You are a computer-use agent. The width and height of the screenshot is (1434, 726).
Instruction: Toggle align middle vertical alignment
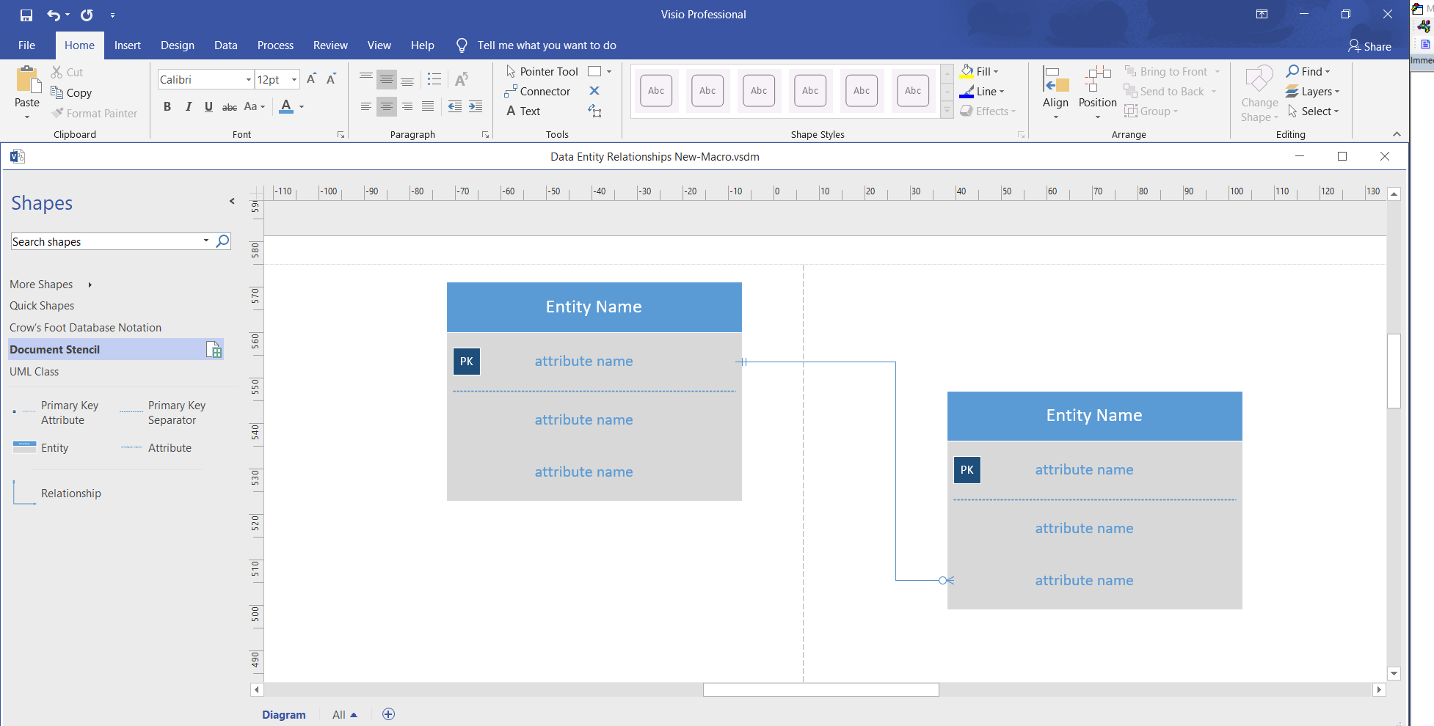pos(387,79)
